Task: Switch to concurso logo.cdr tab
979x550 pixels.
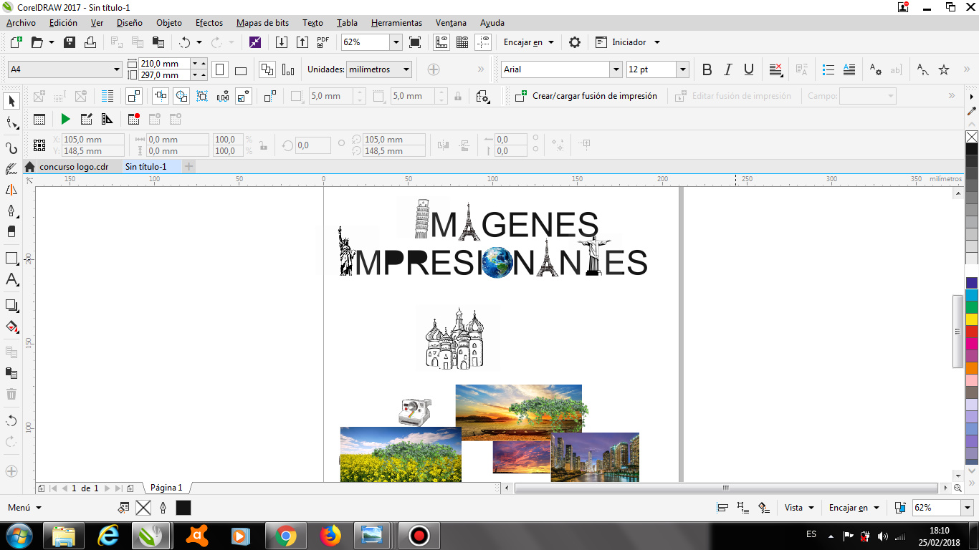Action: (74, 167)
